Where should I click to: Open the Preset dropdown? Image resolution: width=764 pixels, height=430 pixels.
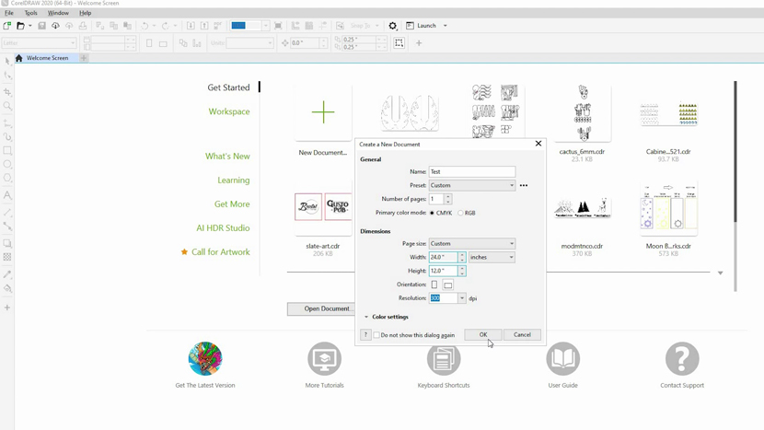click(x=472, y=186)
